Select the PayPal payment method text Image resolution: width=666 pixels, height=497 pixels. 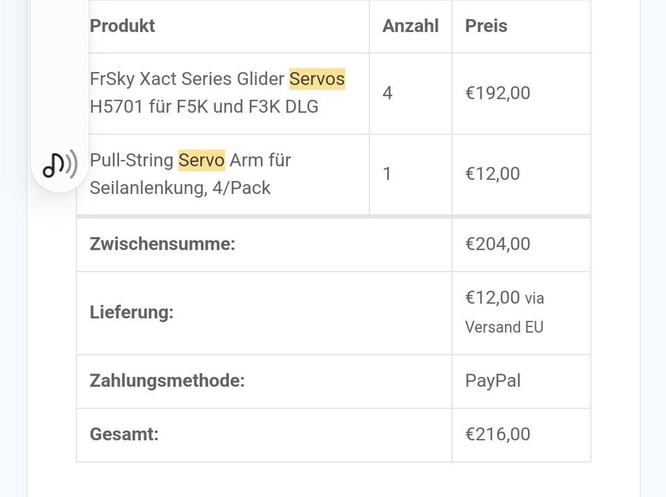493,381
